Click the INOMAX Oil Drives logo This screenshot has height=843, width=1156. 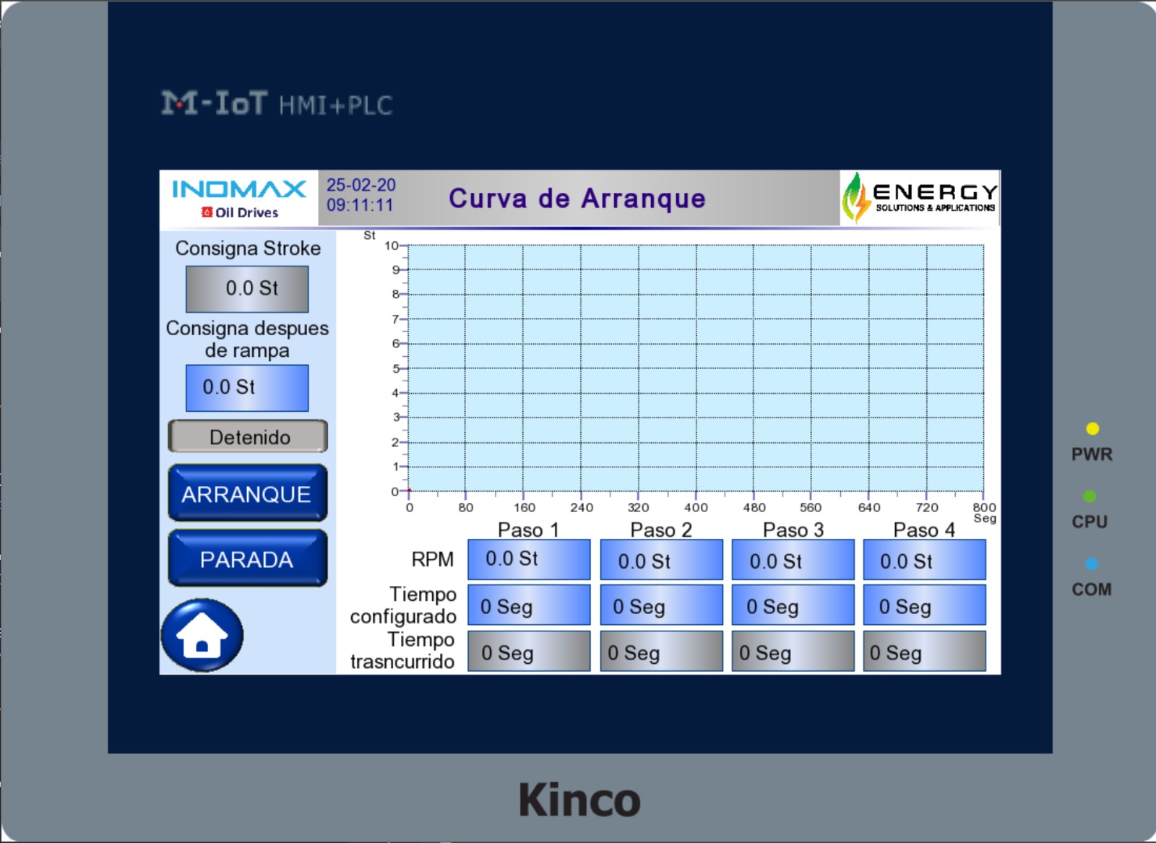239,199
